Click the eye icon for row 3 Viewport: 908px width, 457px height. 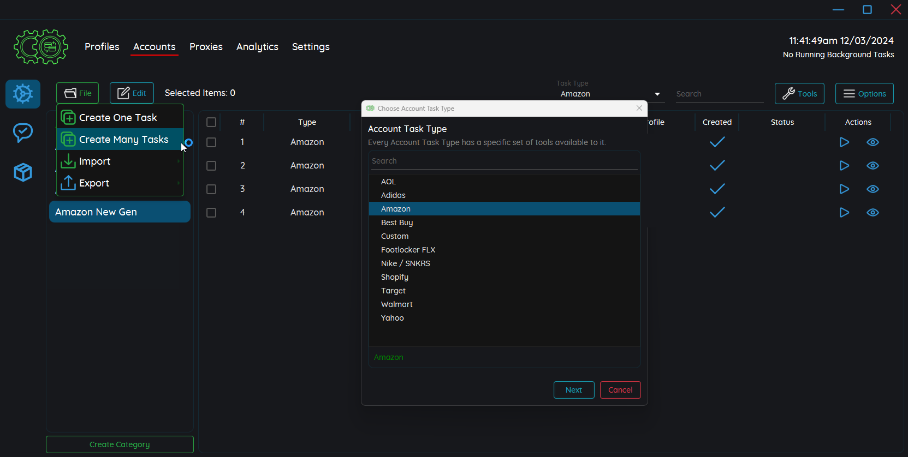tap(873, 189)
